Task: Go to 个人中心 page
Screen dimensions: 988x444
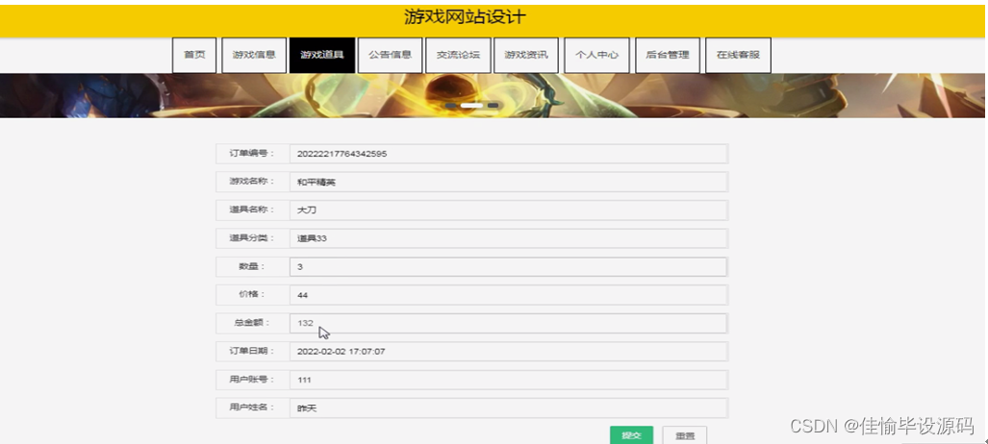Action: (596, 56)
